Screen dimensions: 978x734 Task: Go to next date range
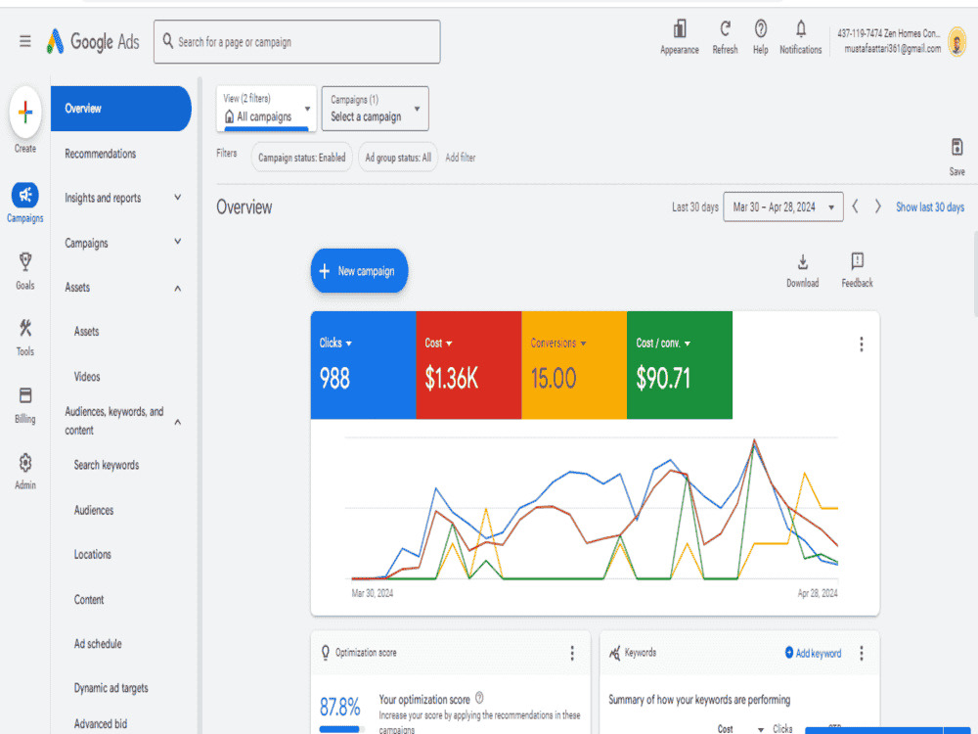pos(877,206)
